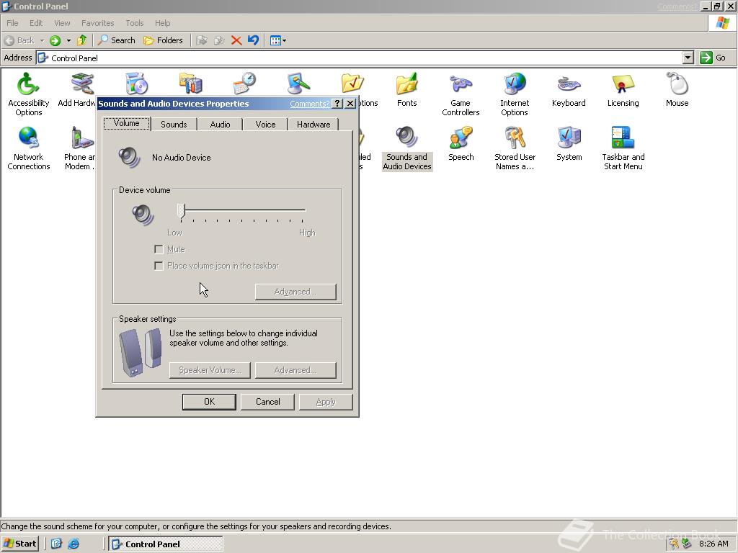Toggle the Folders toolbar button
Image resolution: width=738 pixels, height=553 pixels.
point(163,40)
